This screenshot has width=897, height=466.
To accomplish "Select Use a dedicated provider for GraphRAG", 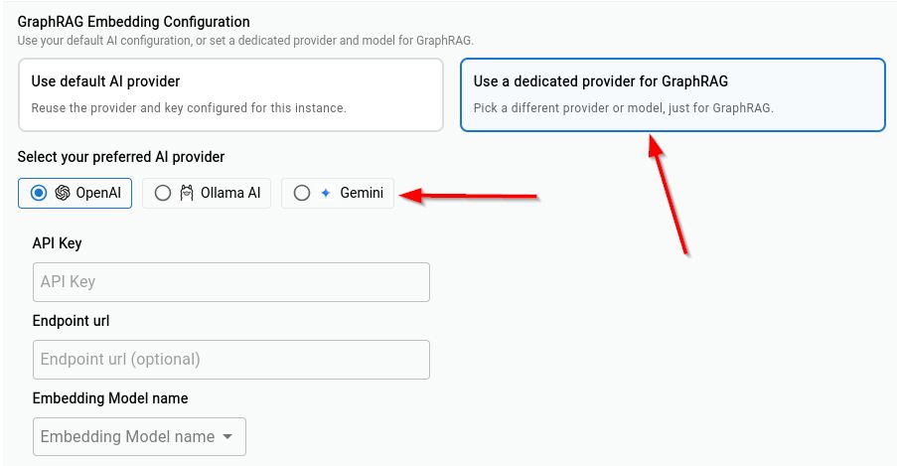I will click(673, 94).
